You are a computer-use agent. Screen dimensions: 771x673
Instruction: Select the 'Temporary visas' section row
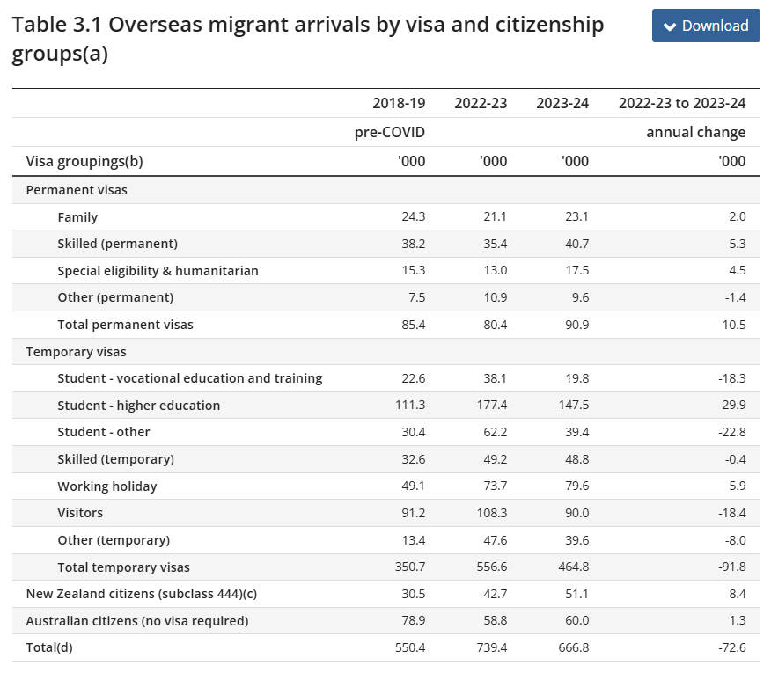coord(386,352)
